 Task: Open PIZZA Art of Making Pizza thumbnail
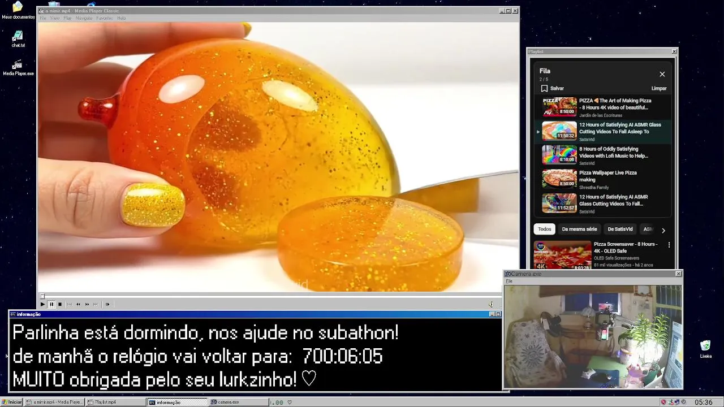[559, 107]
